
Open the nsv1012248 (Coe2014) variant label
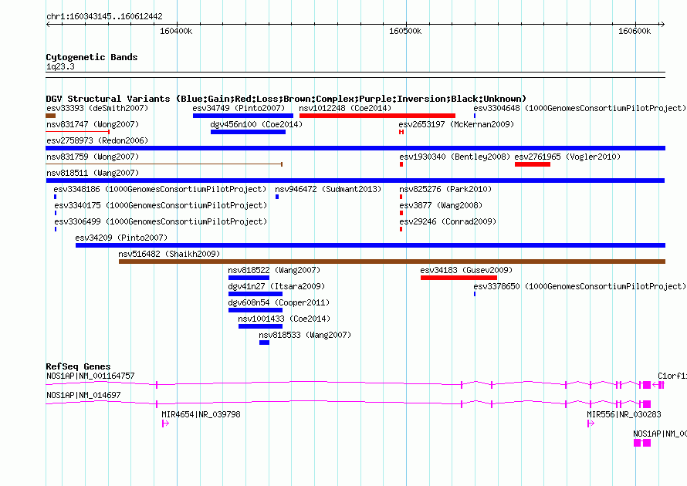345,108
